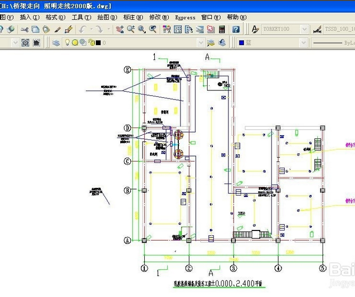The width and height of the screenshot is (355, 297).
Task: Click the grid axis bubble 4 at bottom
Action: click(x=278, y=268)
